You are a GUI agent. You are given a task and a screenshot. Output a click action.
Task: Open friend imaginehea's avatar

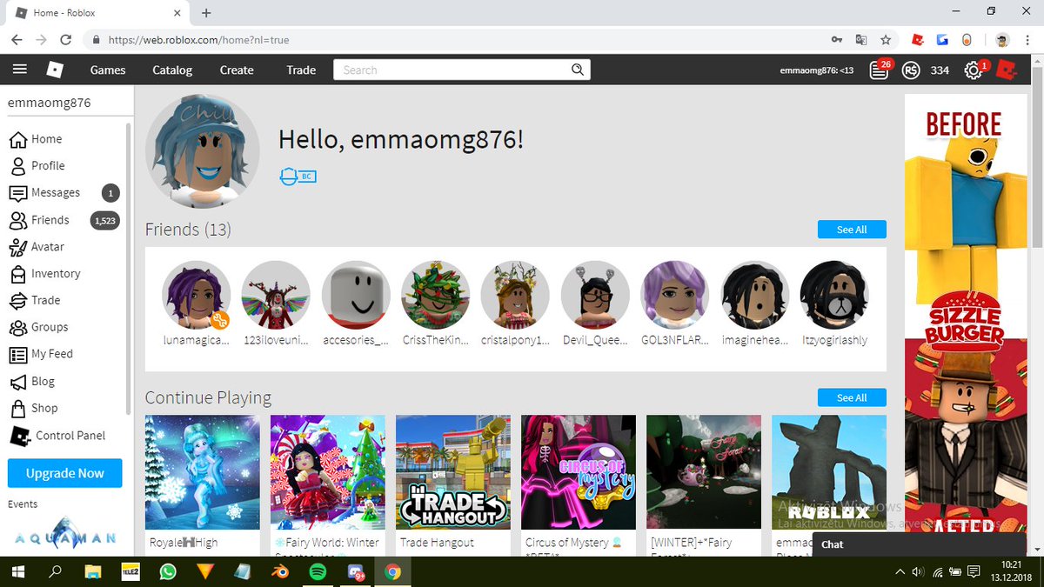(x=755, y=295)
